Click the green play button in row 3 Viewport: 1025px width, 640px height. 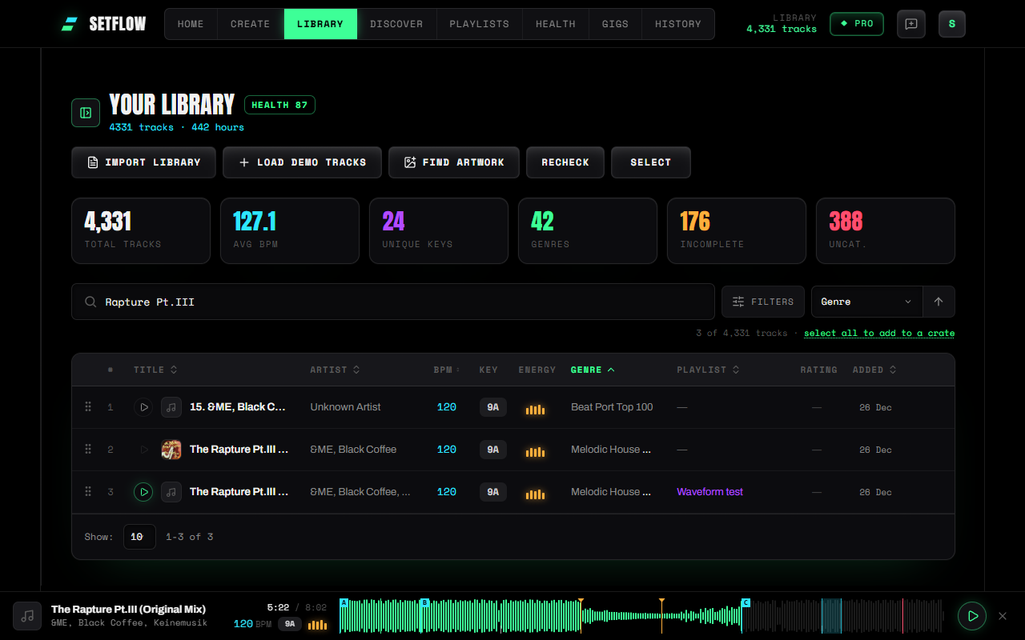[143, 492]
